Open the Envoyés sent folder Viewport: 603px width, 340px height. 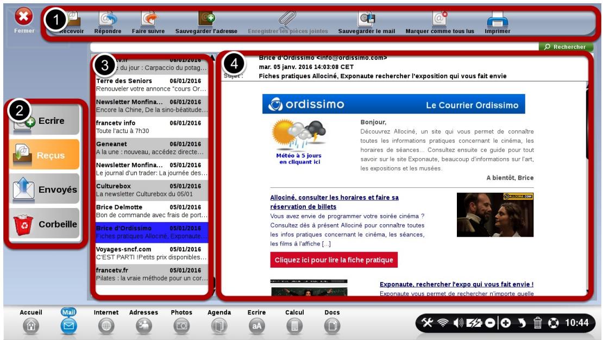[x=45, y=189]
